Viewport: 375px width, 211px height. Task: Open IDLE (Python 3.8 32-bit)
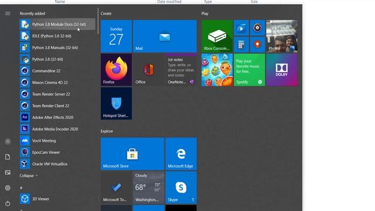tap(57, 36)
